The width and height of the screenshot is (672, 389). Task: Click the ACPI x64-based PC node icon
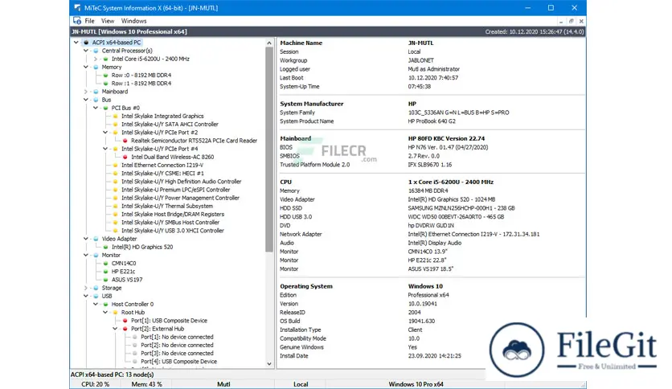[86, 43]
